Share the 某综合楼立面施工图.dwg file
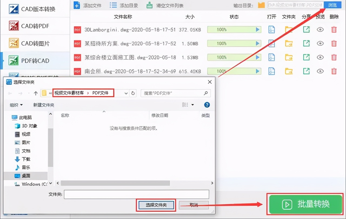This screenshot has width=346, height=219. [306, 57]
